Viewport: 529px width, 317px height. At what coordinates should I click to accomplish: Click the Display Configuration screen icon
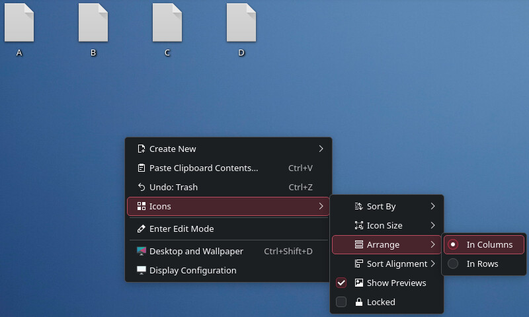[141, 270]
